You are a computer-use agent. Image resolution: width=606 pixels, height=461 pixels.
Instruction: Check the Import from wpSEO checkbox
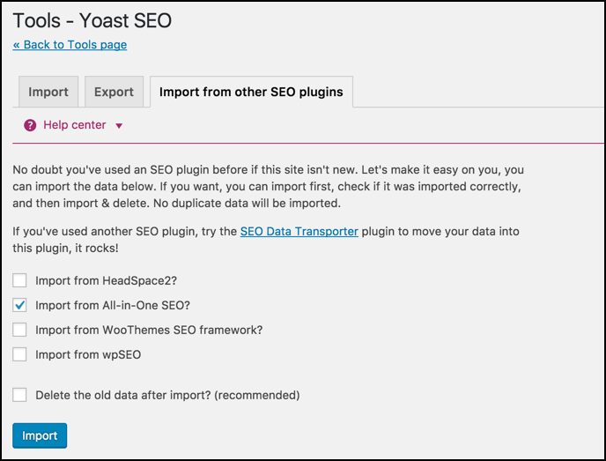[20, 355]
